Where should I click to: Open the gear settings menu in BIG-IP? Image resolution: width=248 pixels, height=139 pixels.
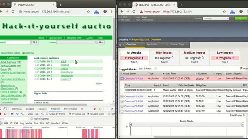121,45
